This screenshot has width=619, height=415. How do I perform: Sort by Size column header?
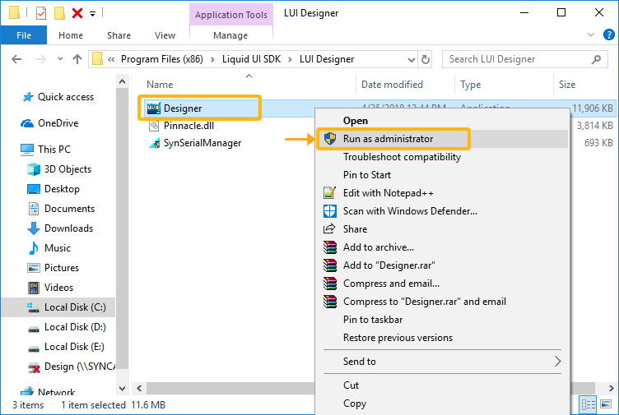[x=567, y=85]
